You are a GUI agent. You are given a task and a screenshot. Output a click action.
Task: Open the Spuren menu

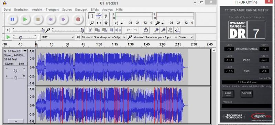pyautogui.click(x=67, y=10)
